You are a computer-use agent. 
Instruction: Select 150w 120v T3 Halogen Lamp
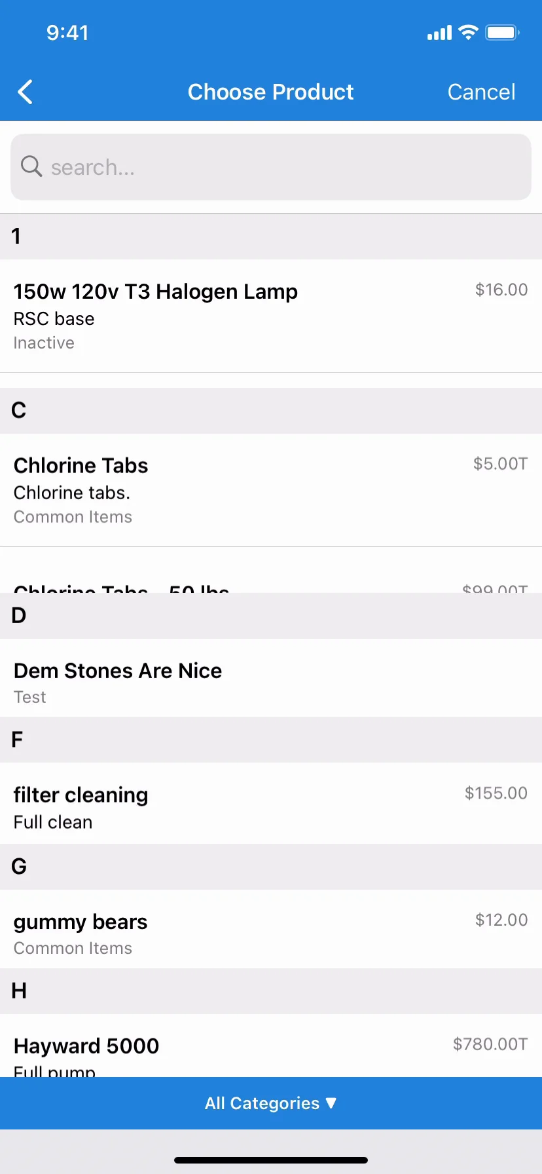[271, 316]
